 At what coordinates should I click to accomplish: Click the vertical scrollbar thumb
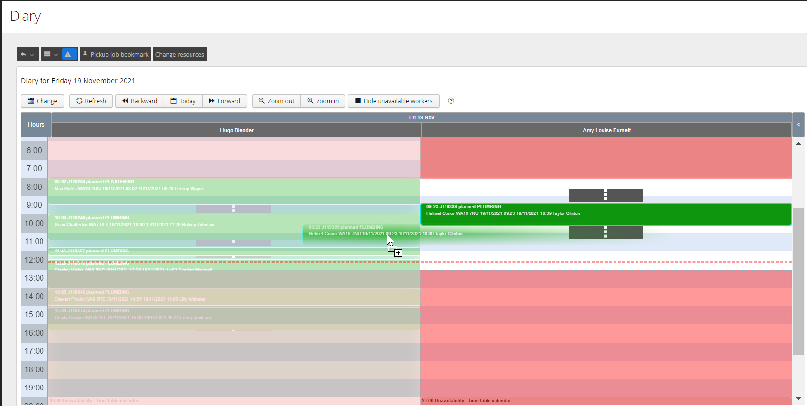[798, 281]
